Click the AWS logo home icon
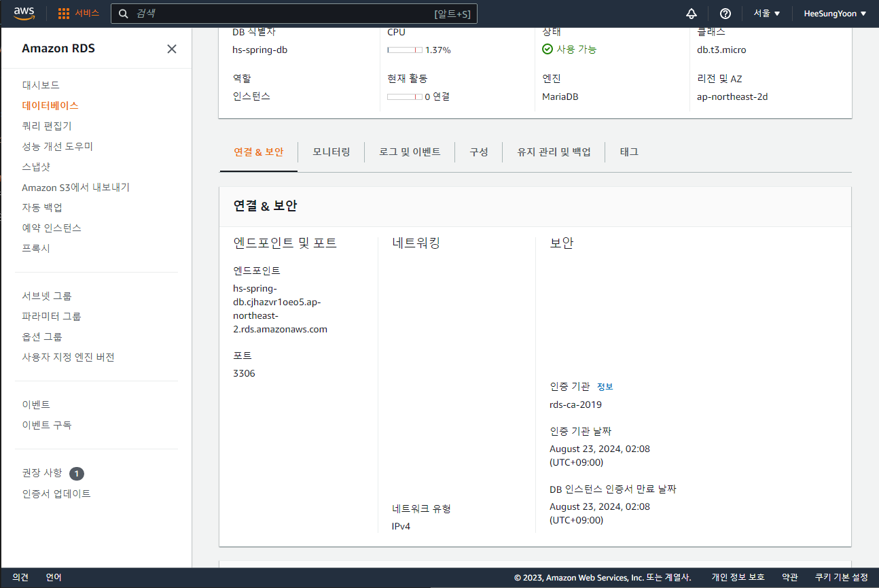This screenshot has width=879, height=588. (24, 13)
